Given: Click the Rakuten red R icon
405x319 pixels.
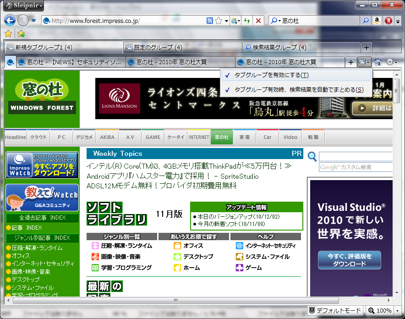Looking at the screenshot, I should (x=388, y=21).
